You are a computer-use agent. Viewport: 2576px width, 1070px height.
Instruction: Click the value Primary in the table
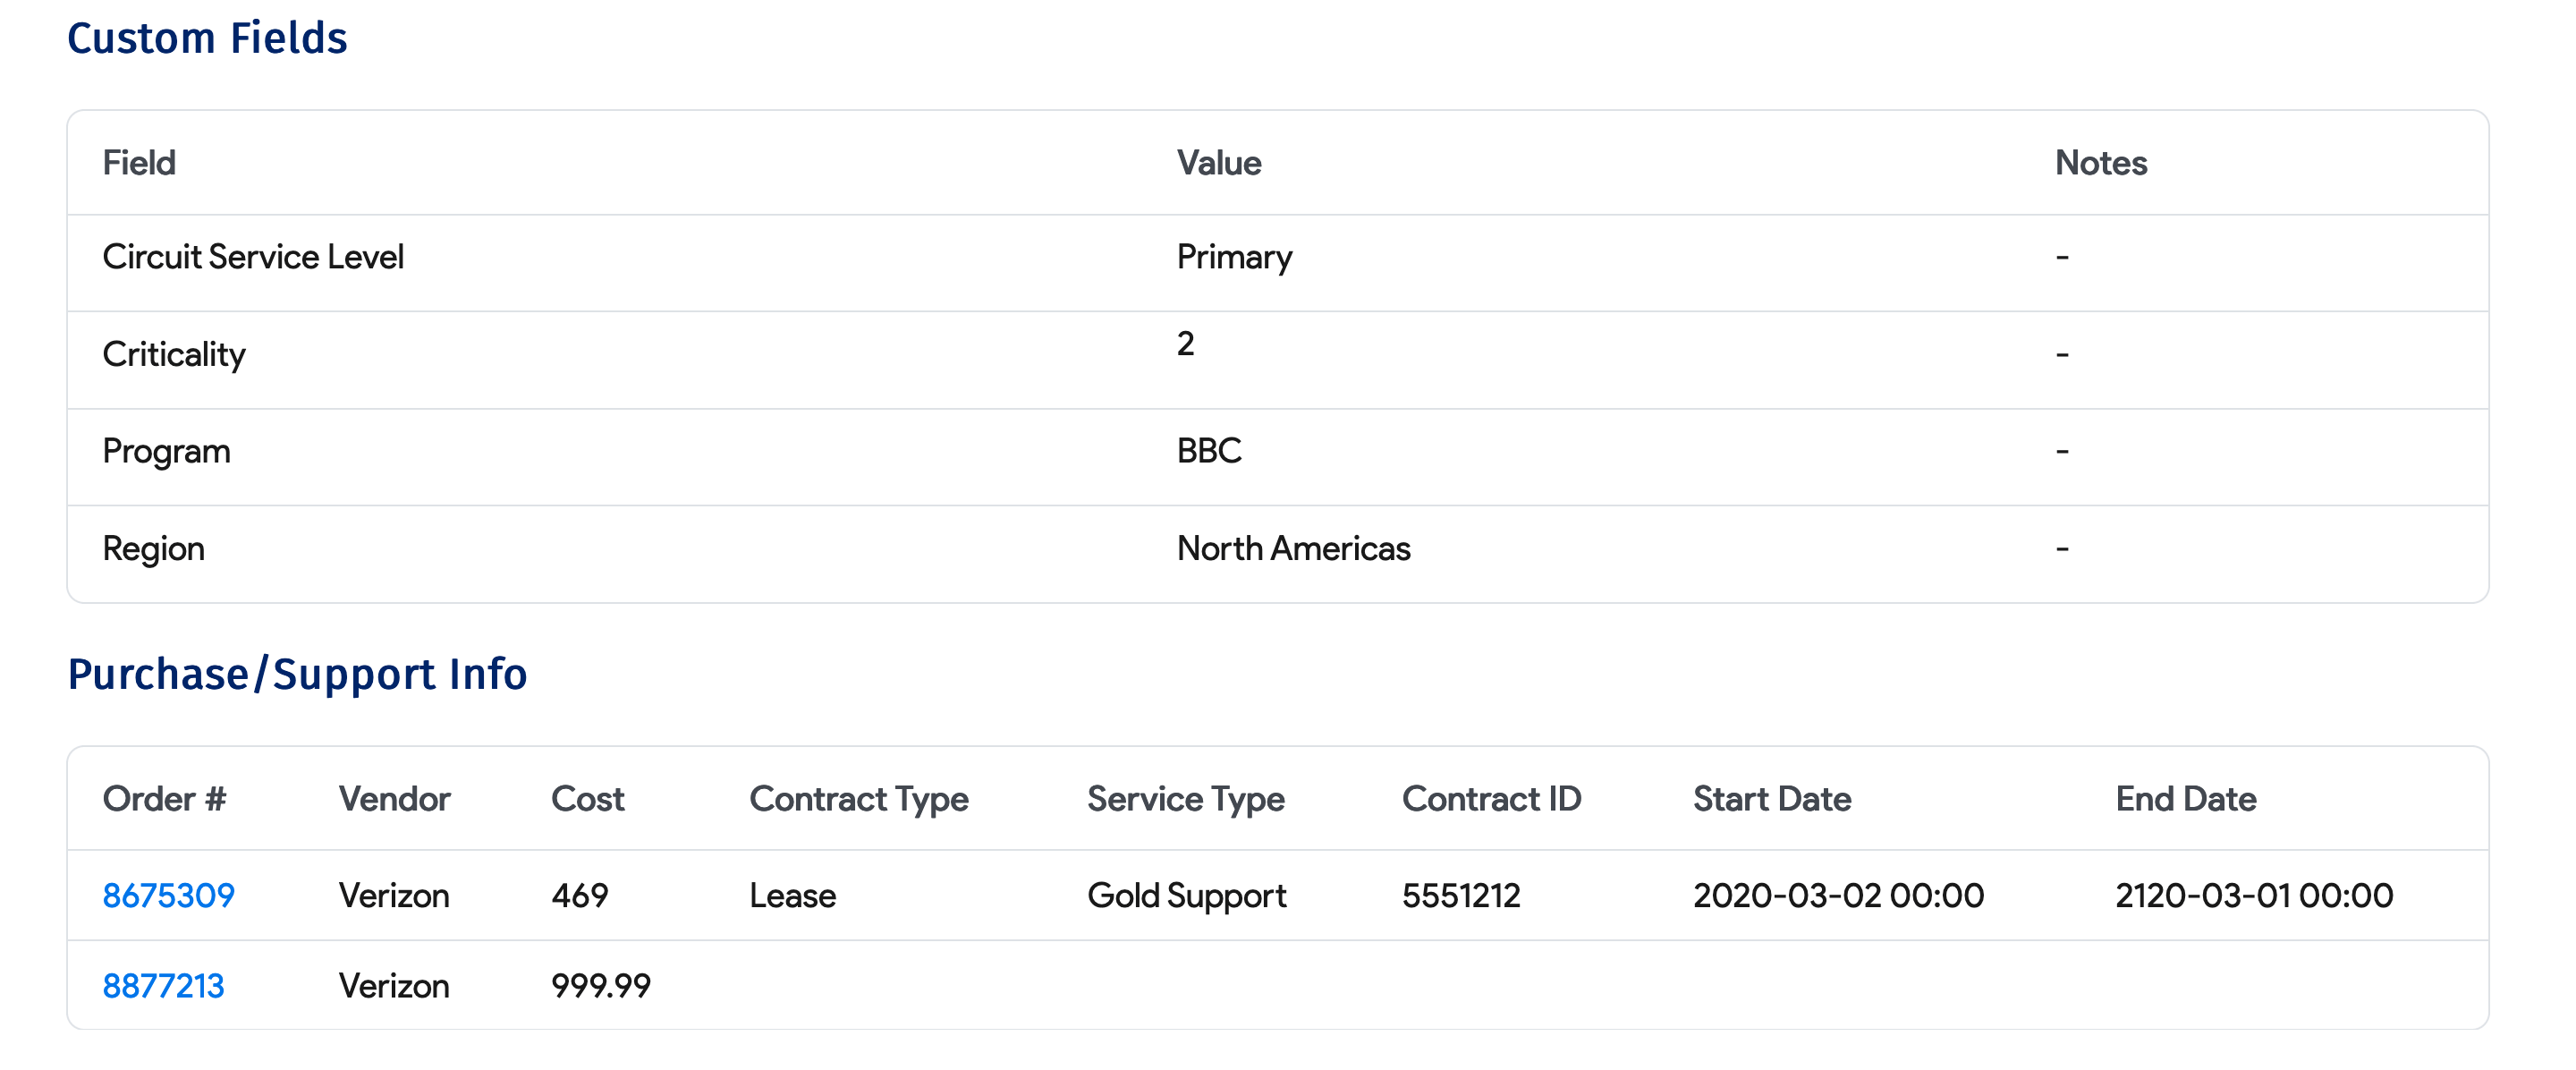click(x=1235, y=256)
